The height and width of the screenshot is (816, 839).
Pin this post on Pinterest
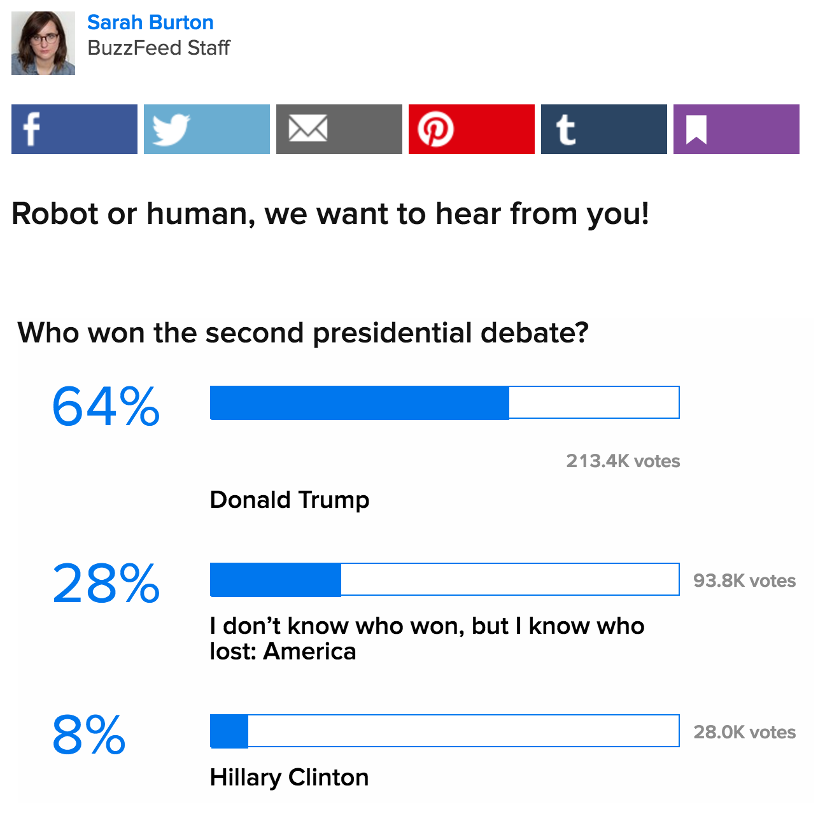[471, 129]
